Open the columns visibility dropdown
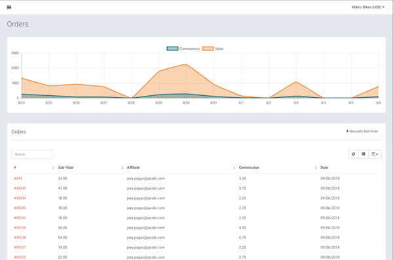This screenshot has height=260, width=393. (x=375, y=154)
